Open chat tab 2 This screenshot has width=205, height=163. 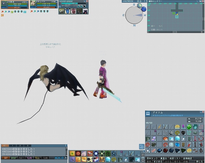coord(20,145)
